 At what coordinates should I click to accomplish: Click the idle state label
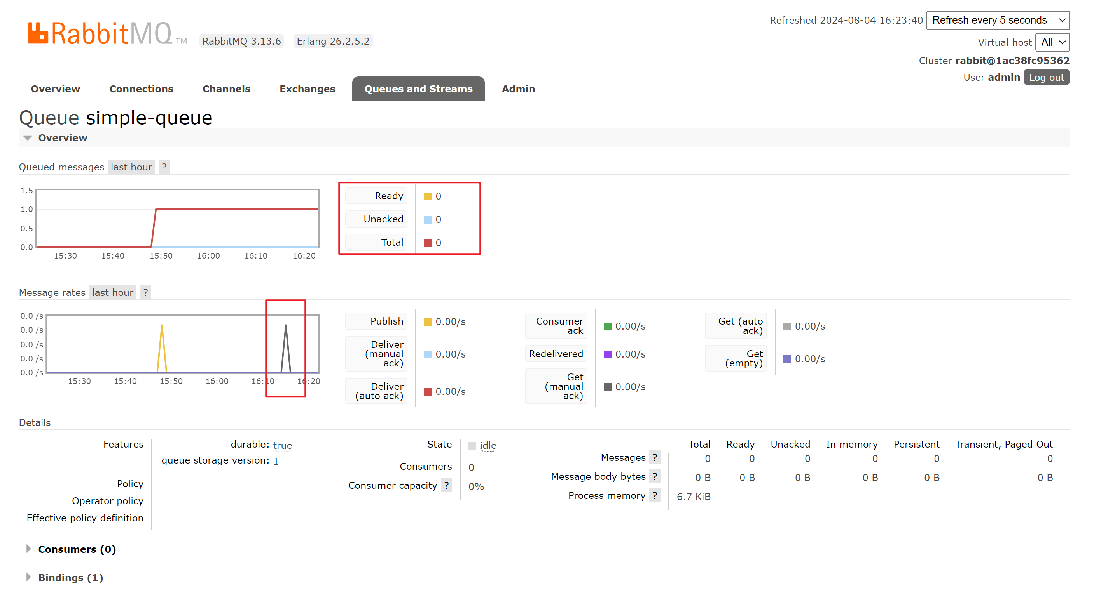pos(488,446)
